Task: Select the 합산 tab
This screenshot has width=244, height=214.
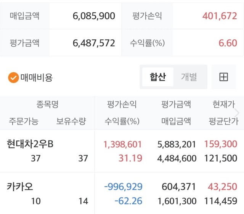Action: click(158, 77)
